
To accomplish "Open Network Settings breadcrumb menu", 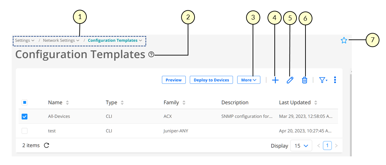I will click(62, 40).
